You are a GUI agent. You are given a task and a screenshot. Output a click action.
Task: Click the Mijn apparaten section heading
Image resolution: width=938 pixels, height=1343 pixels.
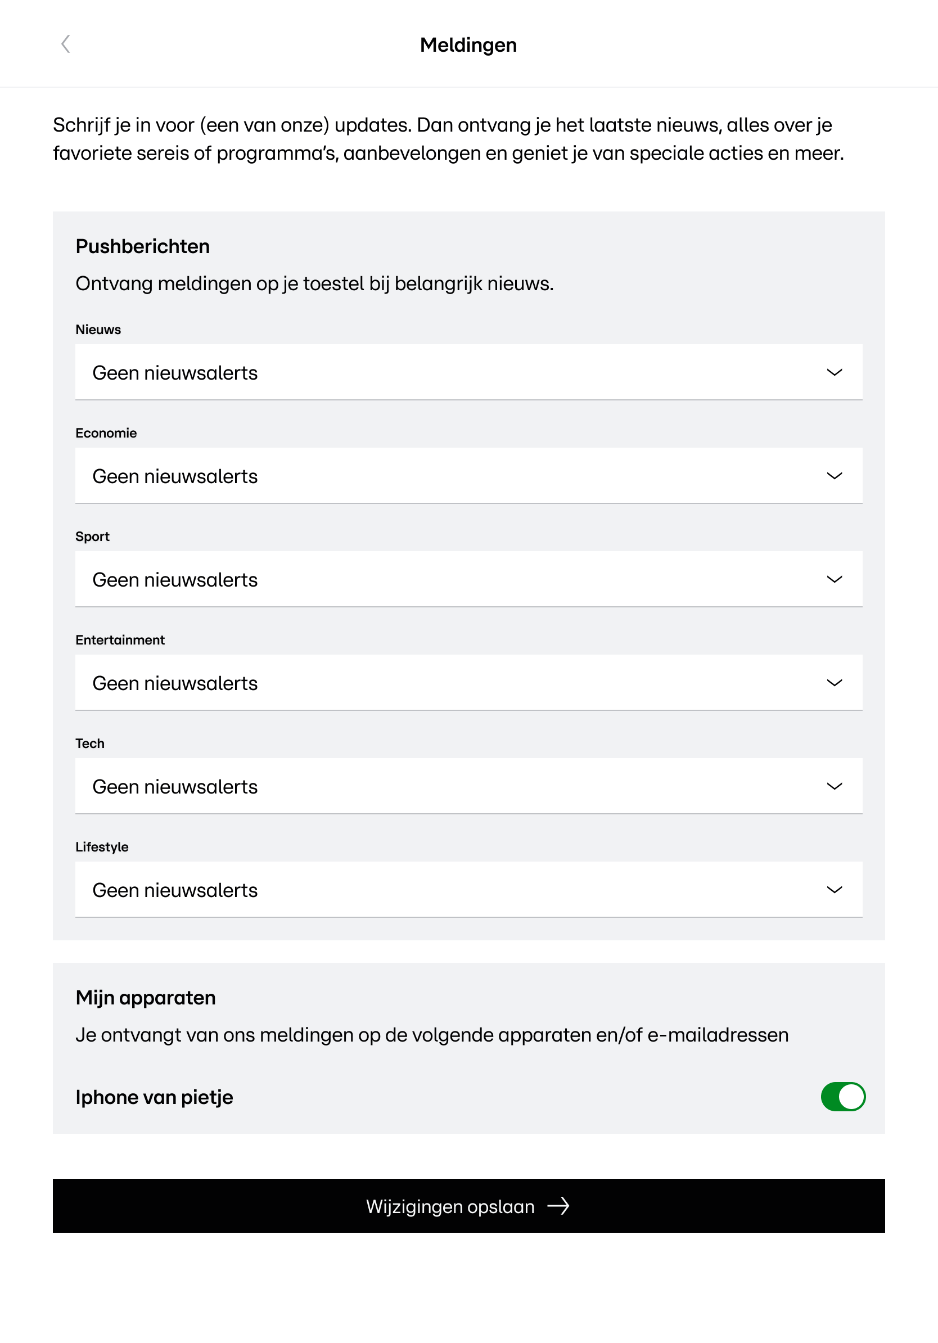(146, 998)
